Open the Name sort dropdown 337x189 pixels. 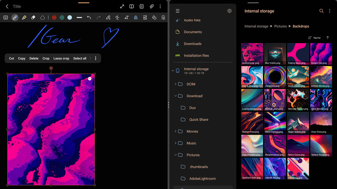coord(315,38)
